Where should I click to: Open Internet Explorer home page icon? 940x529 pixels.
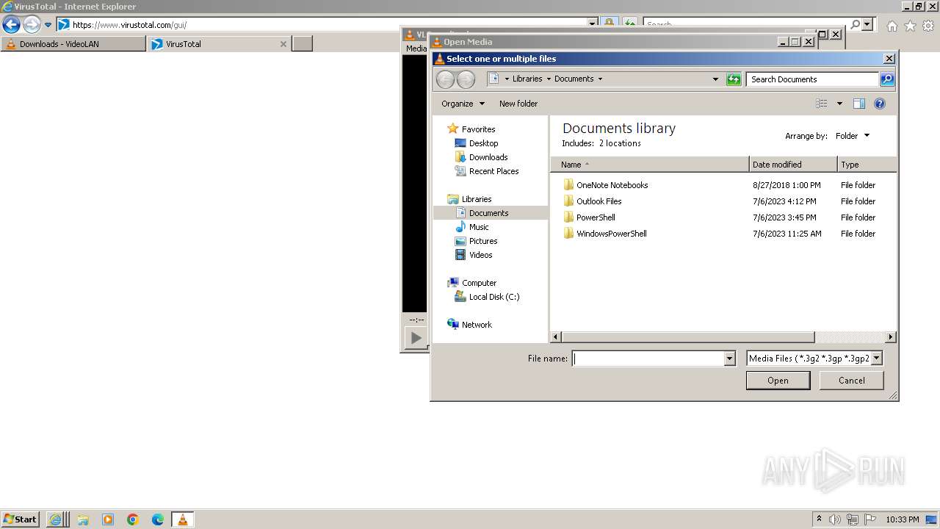[892, 26]
